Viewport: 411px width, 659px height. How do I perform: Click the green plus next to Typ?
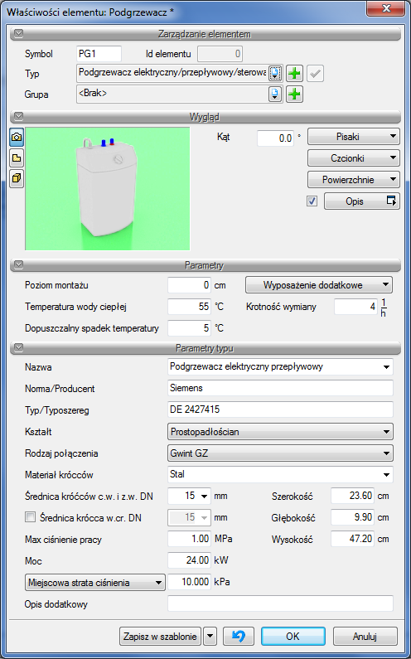click(x=295, y=74)
